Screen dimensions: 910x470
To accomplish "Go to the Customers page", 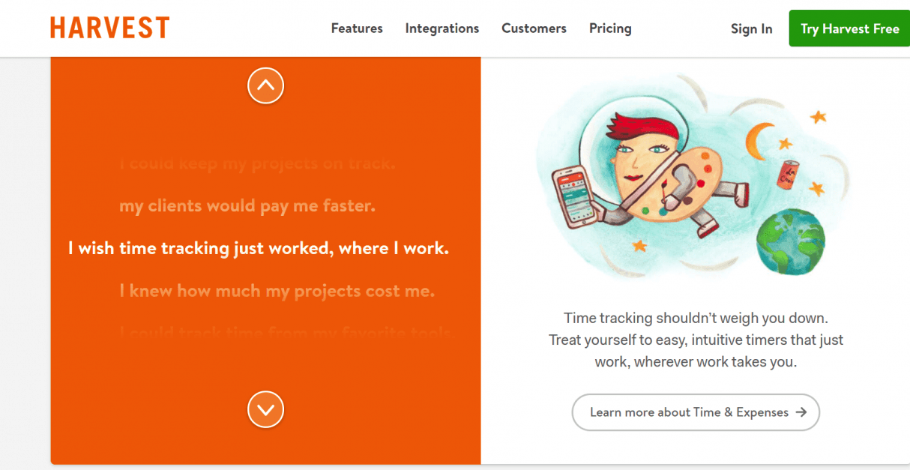I will pyautogui.click(x=534, y=28).
